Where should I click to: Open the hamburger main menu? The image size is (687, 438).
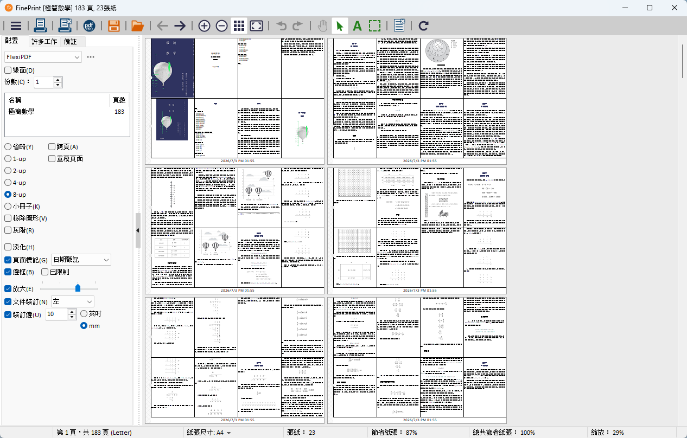pos(16,25)
